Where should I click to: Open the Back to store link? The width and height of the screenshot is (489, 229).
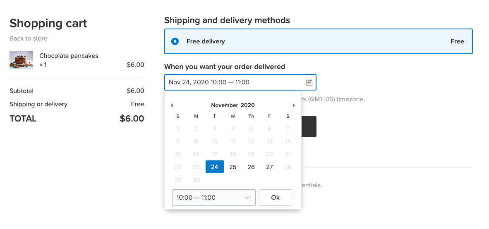(29, 38)
